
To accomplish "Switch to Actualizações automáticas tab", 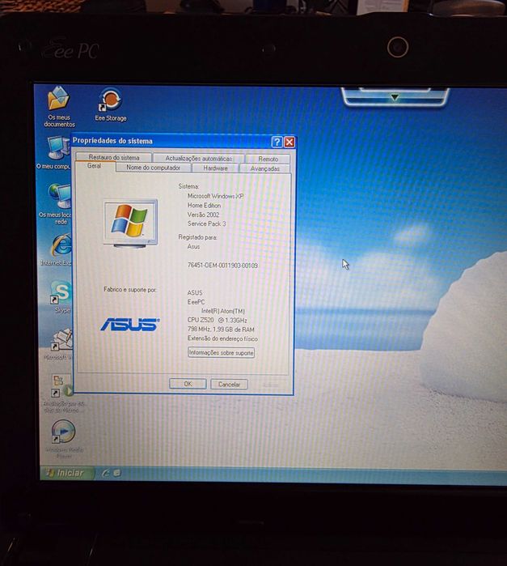I will click(x=198, y=158).
